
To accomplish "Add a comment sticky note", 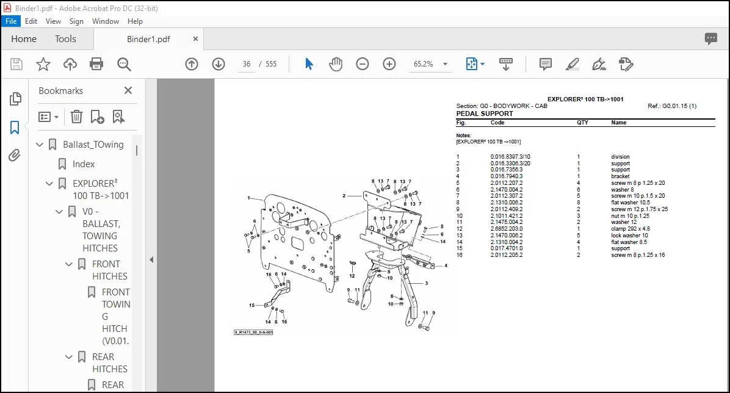I will coord(545,64).
